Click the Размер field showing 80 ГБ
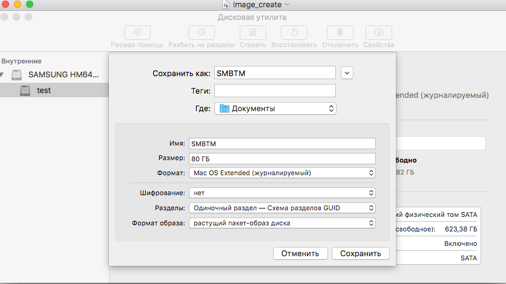The image size is (506, 284). click(283, 159)
